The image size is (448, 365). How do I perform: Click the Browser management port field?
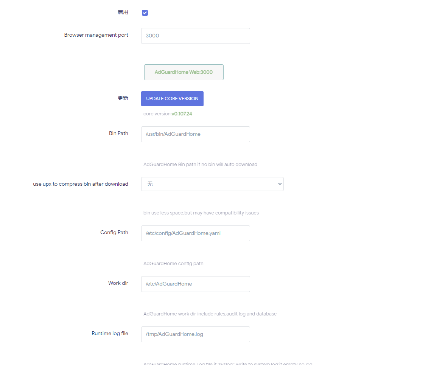click(195, 36)
